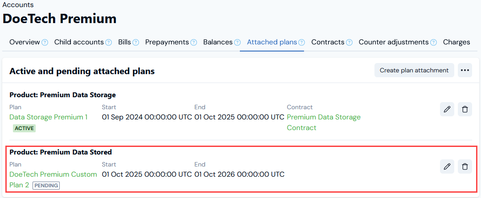The height and width of the screenshot is (198, 481).
Task: Show help for Contracts tab
Action: 349,43
